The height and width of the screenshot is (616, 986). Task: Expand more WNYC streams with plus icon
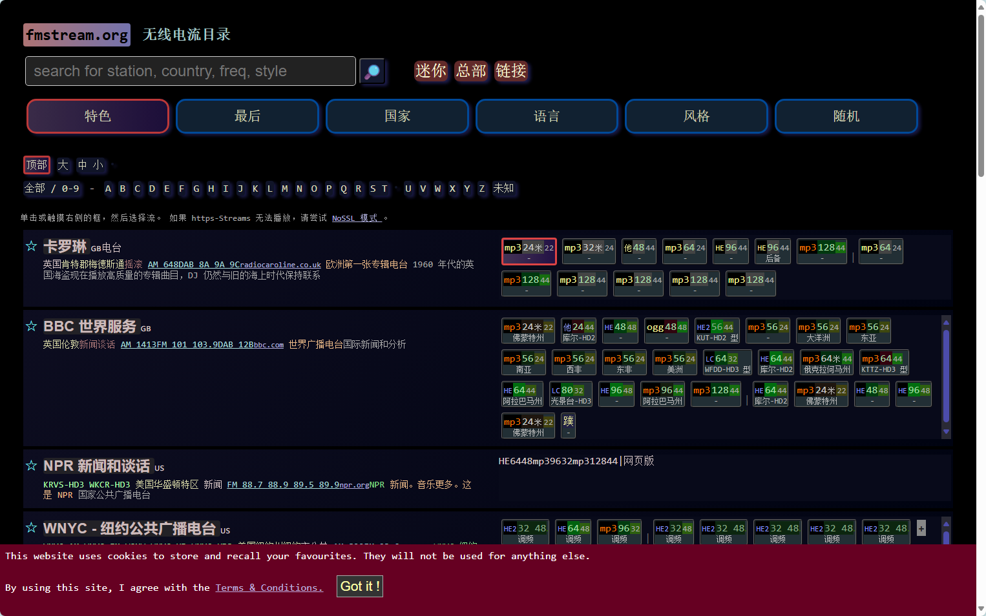[x=921, y=528]
